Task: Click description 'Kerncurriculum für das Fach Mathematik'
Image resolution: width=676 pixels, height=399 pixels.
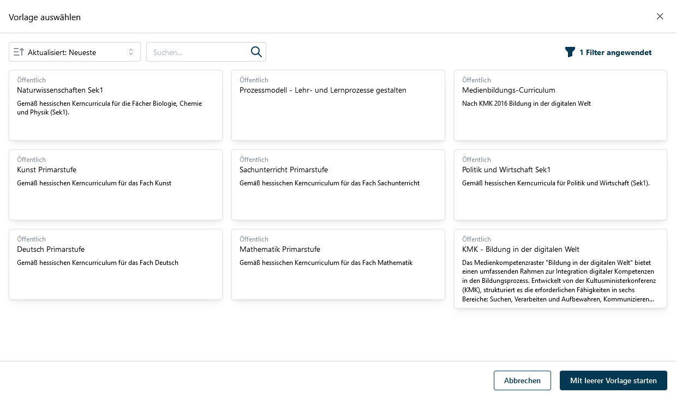Action: (x=326, y=263)
